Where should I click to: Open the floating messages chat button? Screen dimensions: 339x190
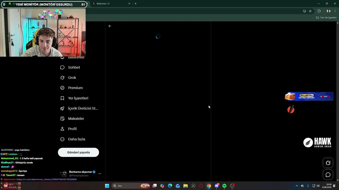point(328,175)
